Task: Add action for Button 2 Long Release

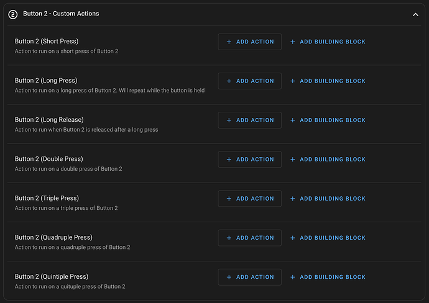Action: click(249, 120)
